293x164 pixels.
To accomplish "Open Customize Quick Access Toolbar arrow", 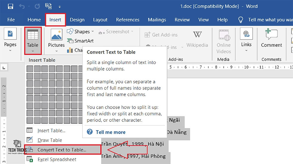I will [59, 7].
